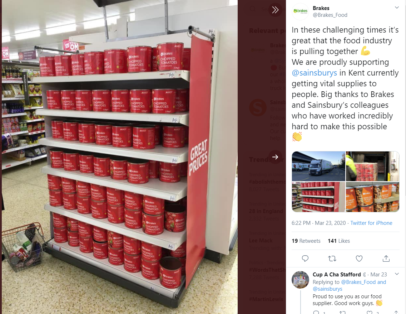406x314 pixels.
Task: Go to next photo with arrow
Action: (x=275, y=157)
